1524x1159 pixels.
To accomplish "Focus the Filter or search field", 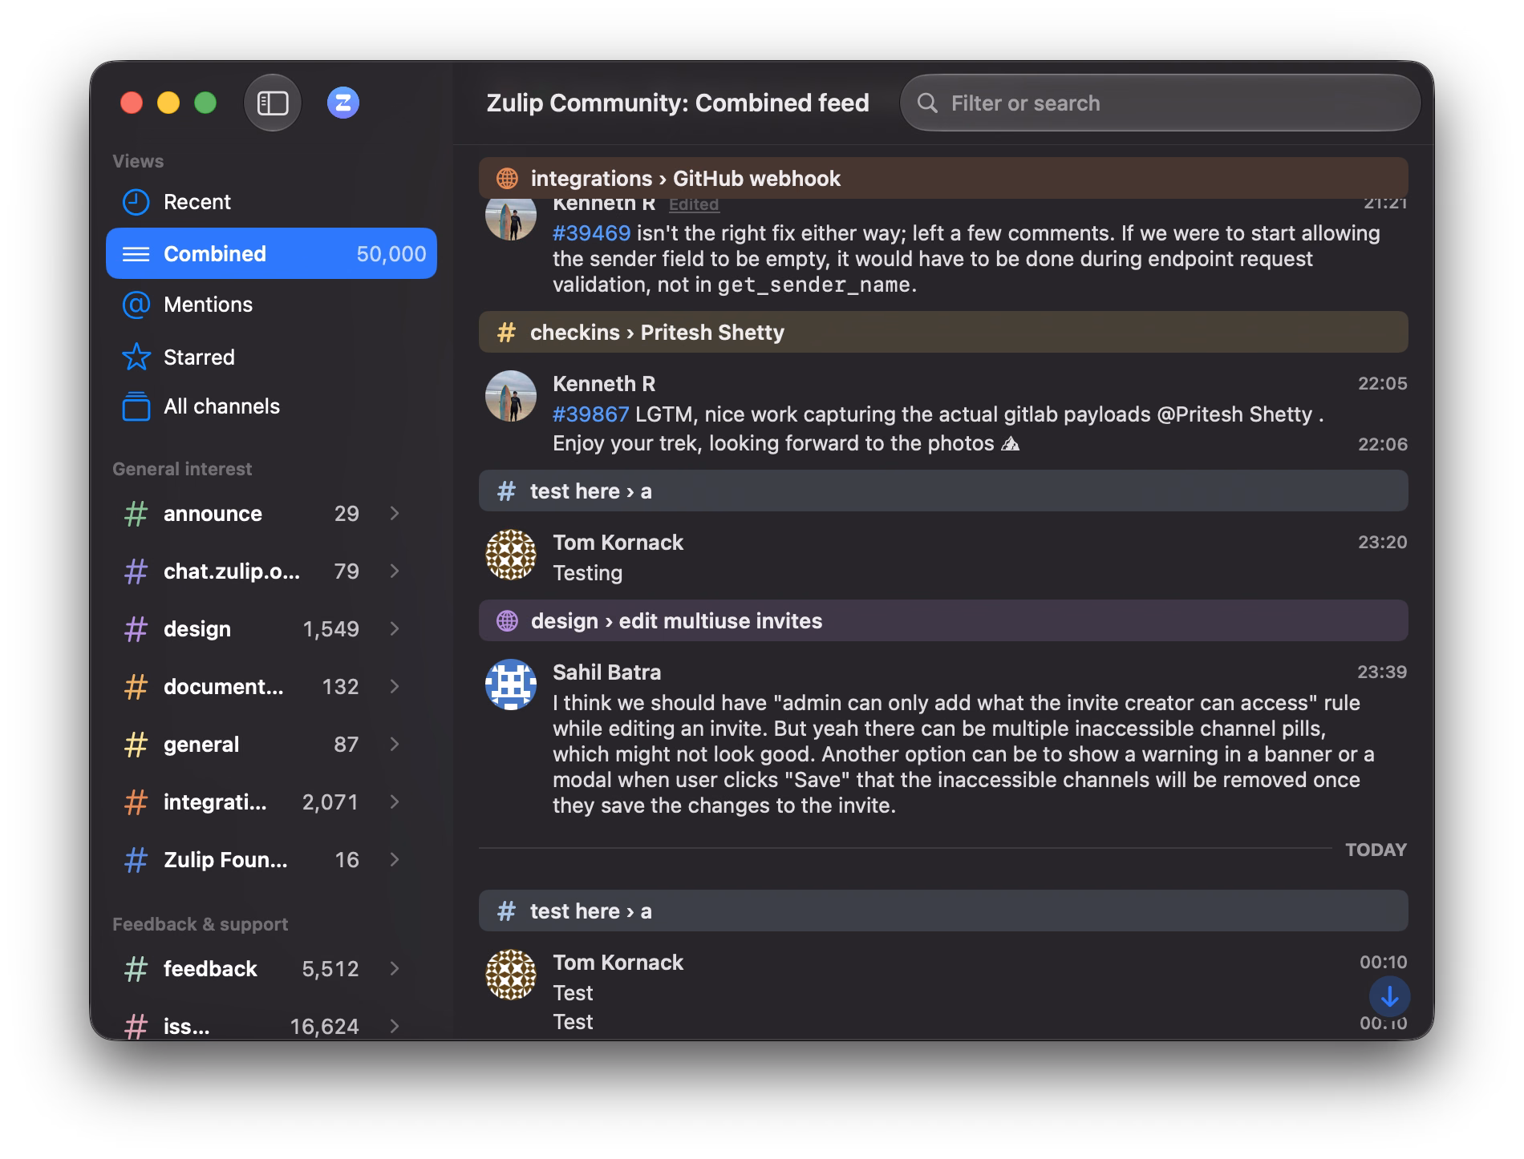I will (x=1160, y=103).
